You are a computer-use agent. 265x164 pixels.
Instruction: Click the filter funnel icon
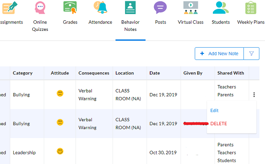click(251, 53)
